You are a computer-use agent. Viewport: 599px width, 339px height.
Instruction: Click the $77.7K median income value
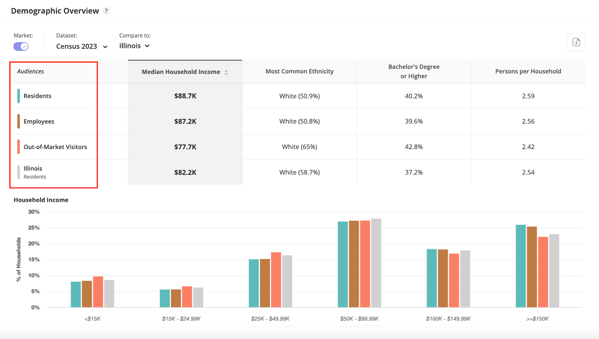click(x=185, y=147)
